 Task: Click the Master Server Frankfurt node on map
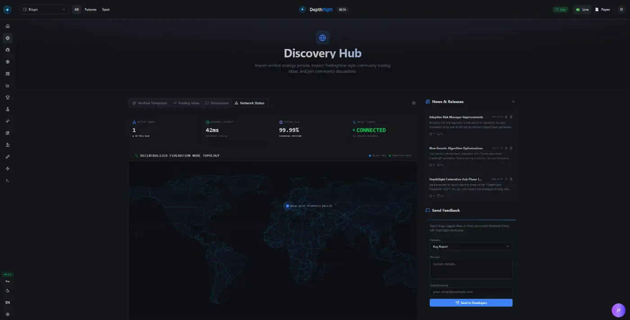click(288, 206)
